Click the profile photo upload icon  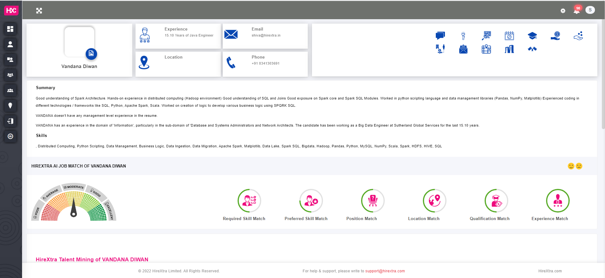click(x=91, y=54)
